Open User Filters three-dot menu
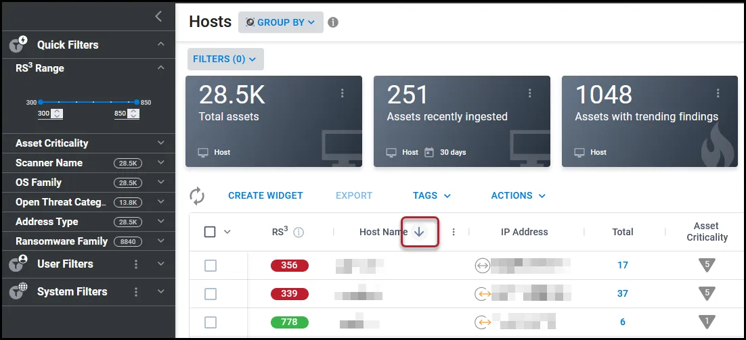Image resolution: width=746 pixels, height=340 pixels. click(136, 264)
